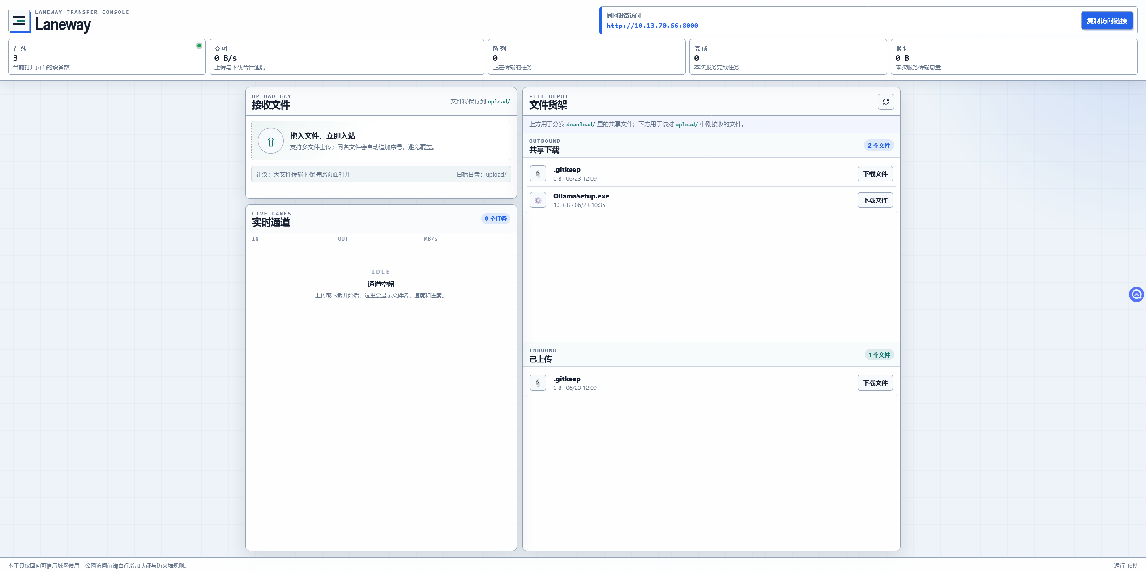Click the 建议:大文件传输时保持此页面打开 tip
This screenshot has height=573, width=1146.
[x=303, y=174]
